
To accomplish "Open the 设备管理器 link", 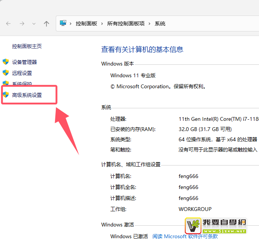I will point(25,62).
